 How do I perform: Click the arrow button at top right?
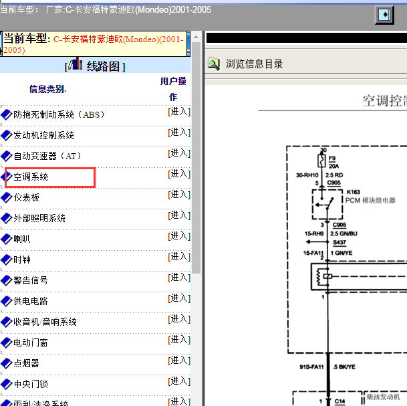coord(384,15)
